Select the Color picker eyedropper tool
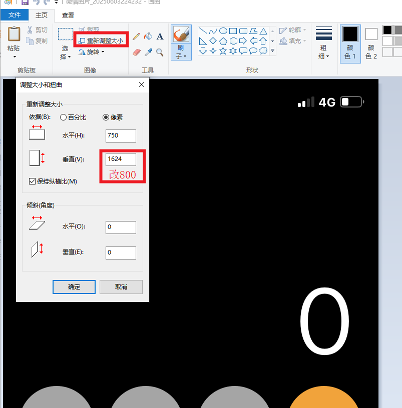Viewport: 402px width, 408px height. tap(148, 52)
